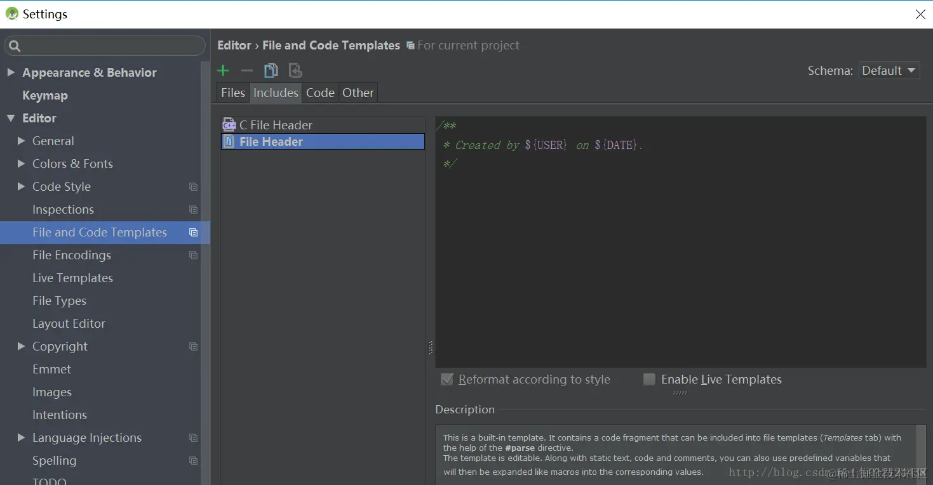Expand the Copyright arrow

21,346
